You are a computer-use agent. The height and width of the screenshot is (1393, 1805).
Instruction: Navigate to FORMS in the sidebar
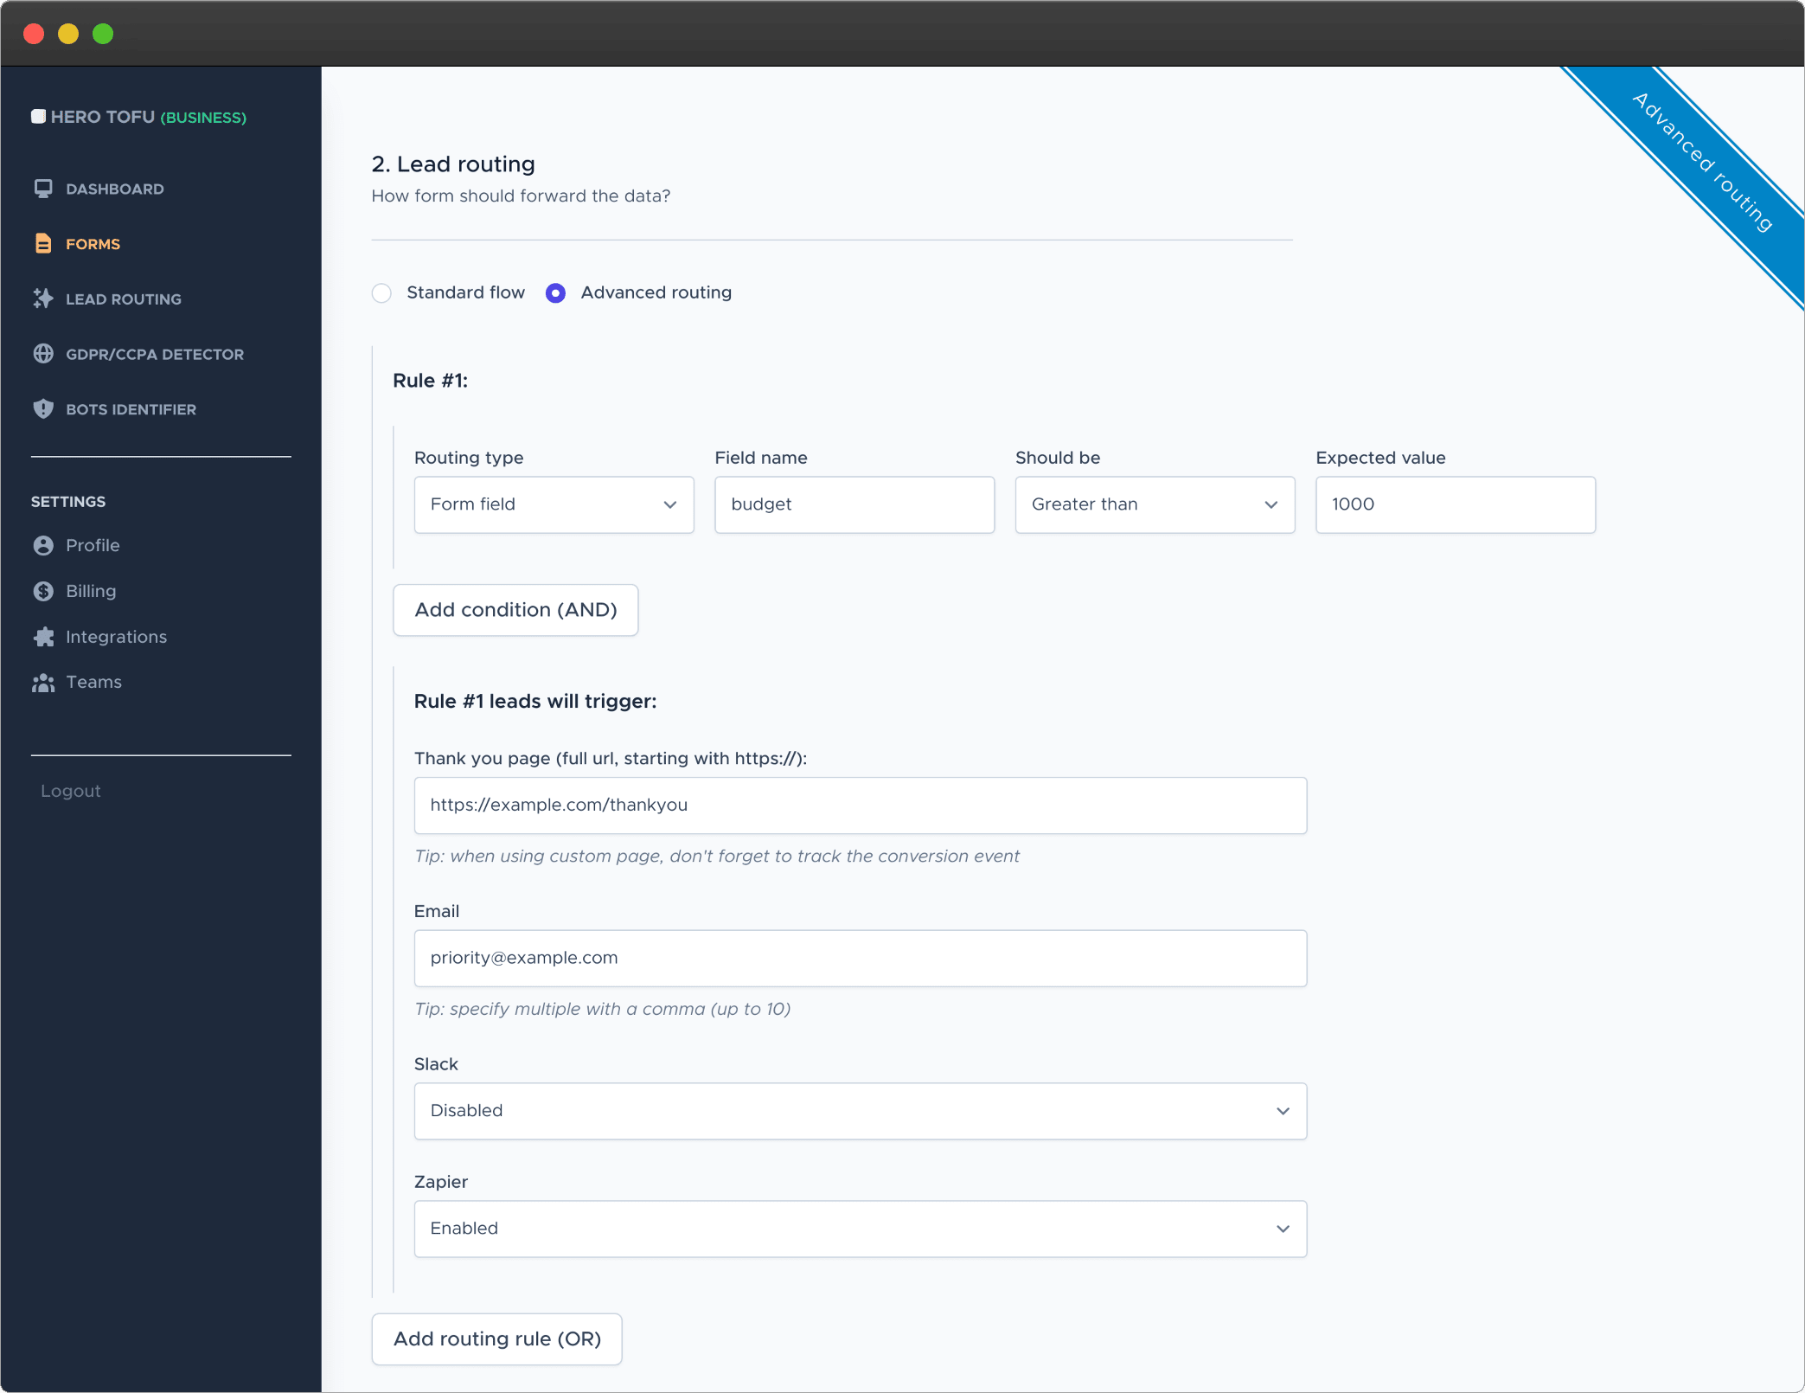(x=93, y=243)
